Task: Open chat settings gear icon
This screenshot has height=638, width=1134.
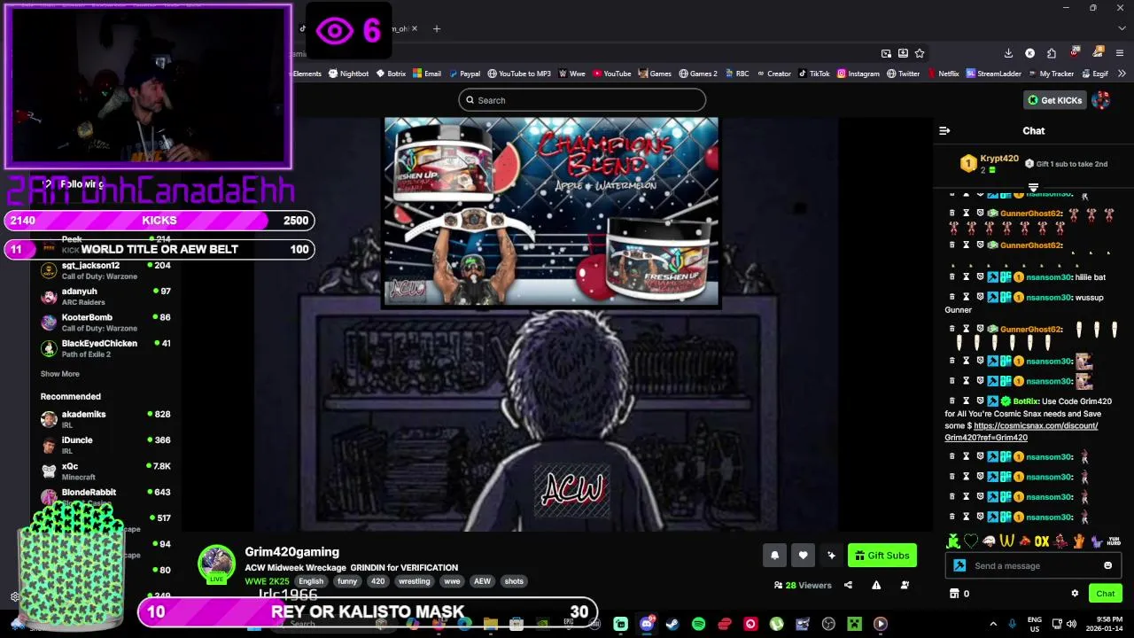Action: click(1075, 594)
